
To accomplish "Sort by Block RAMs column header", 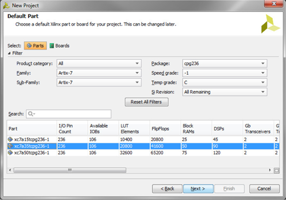I will pos(196,128).
